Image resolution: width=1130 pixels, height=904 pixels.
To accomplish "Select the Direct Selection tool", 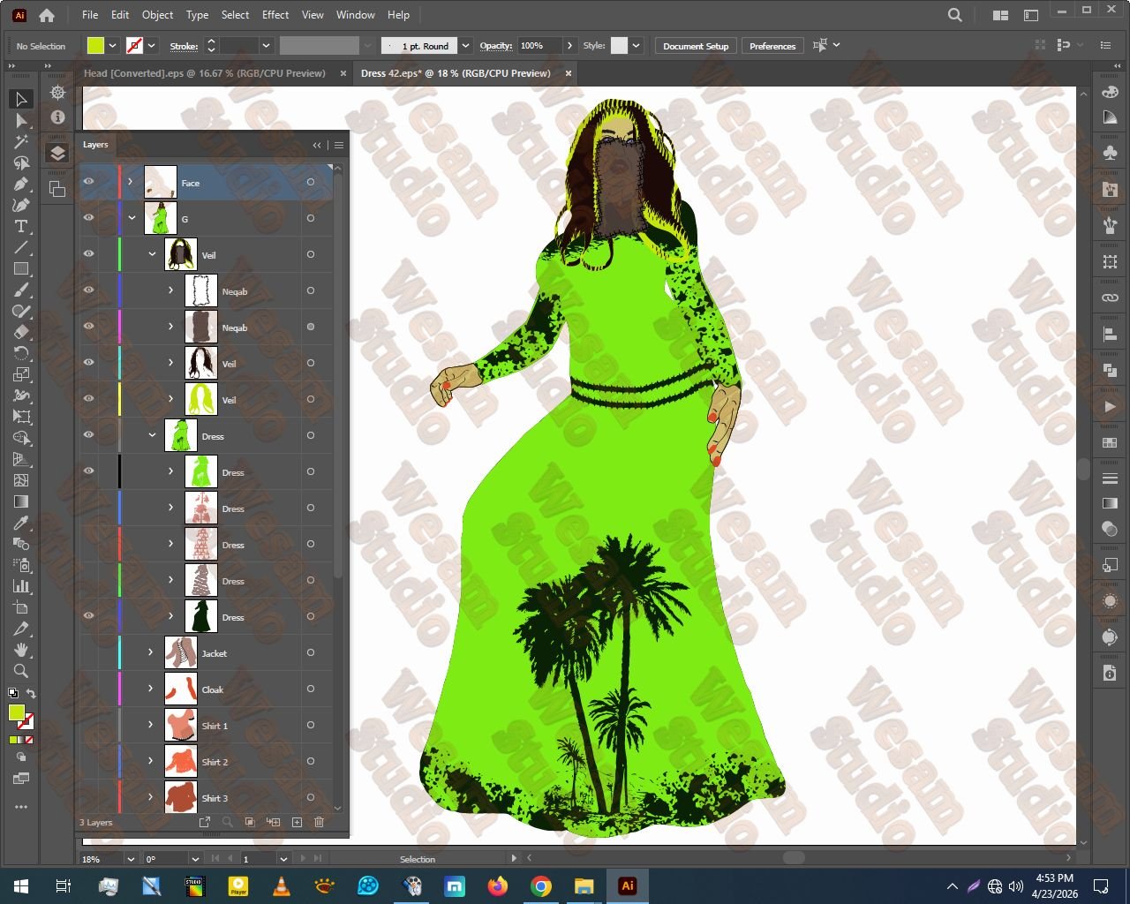I will [21, 120].
